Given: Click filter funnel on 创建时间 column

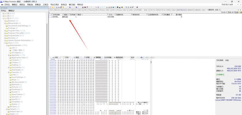Looking at the screenshot, I should click(115, 15).
